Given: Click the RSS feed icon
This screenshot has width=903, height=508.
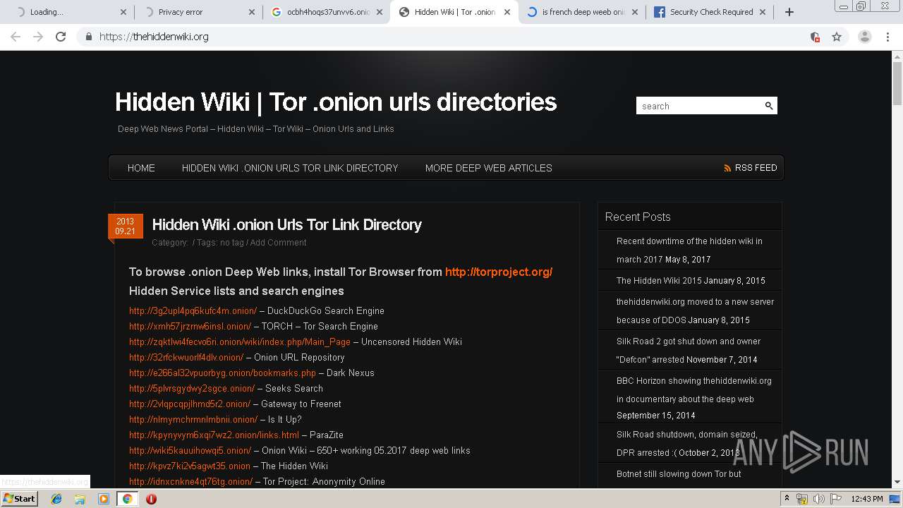Looking at the screenshot, I should coord(727,168).
